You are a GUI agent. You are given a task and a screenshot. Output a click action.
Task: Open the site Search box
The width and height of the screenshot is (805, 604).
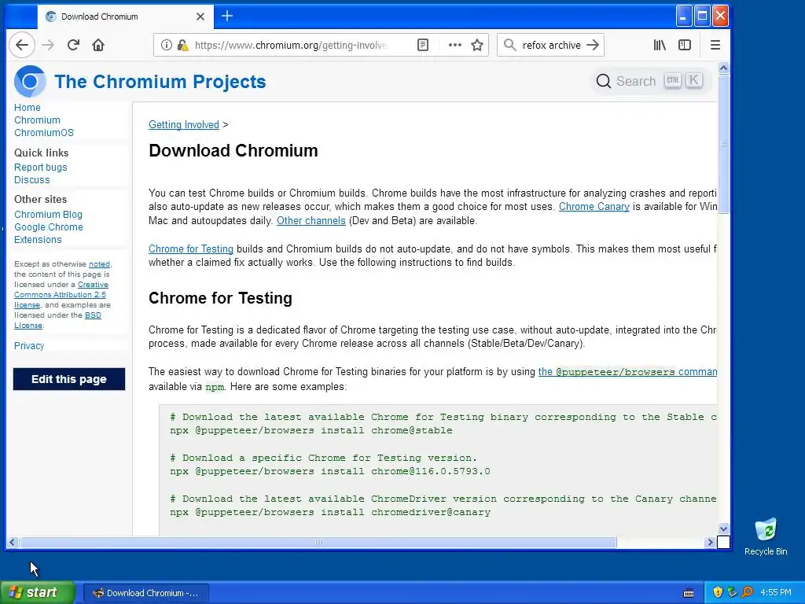coord(650,81)
